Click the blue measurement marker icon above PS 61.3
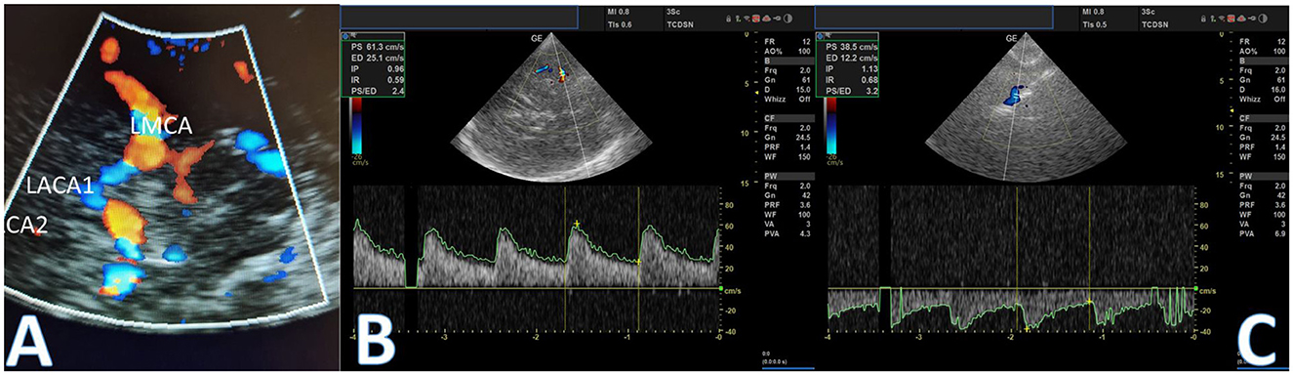 pyautogui.click(x=345, y=34)
